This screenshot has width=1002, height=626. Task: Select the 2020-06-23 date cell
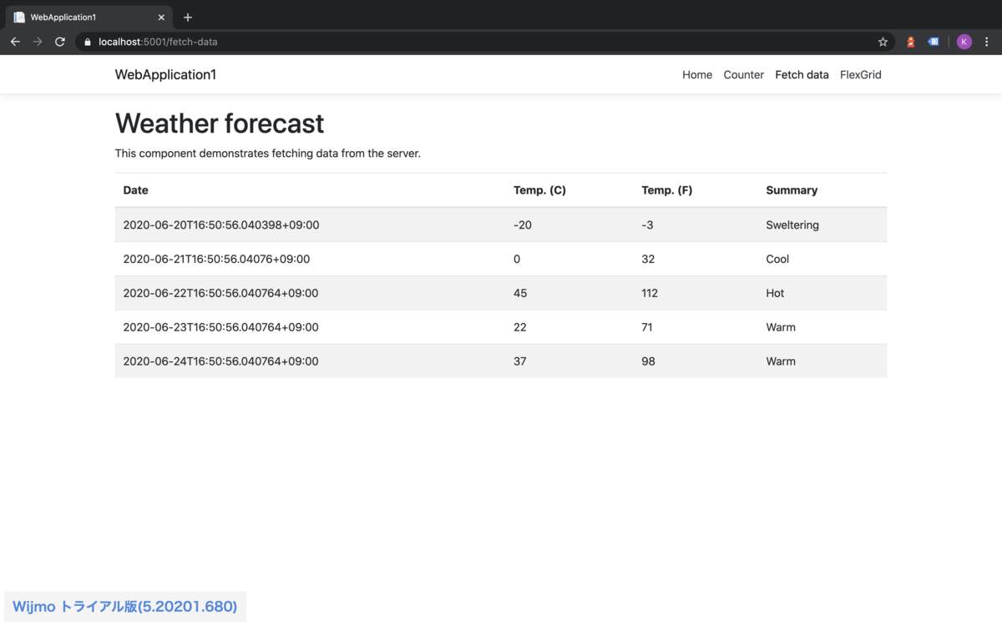310,327
